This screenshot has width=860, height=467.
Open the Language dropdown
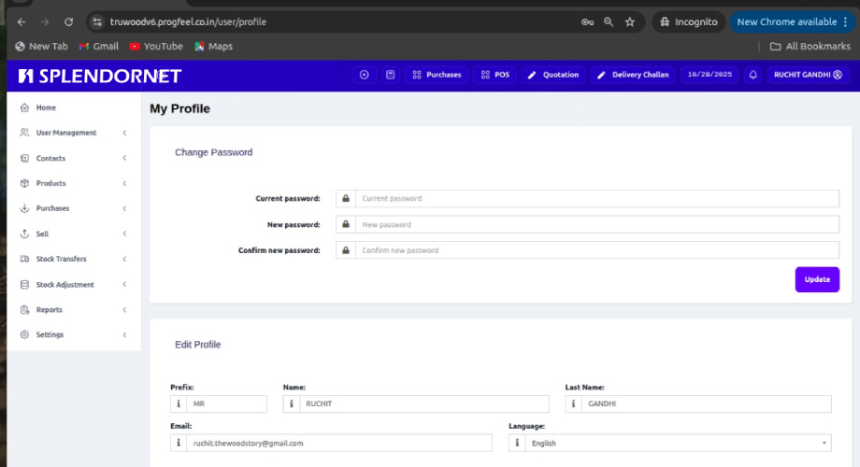pos(677,444)
